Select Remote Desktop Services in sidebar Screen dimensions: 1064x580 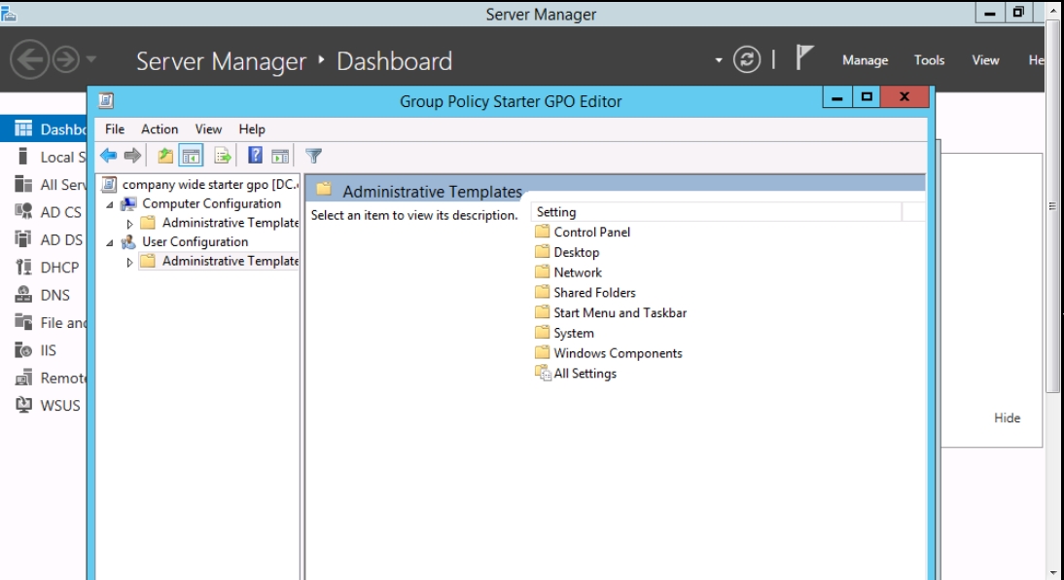44,378
